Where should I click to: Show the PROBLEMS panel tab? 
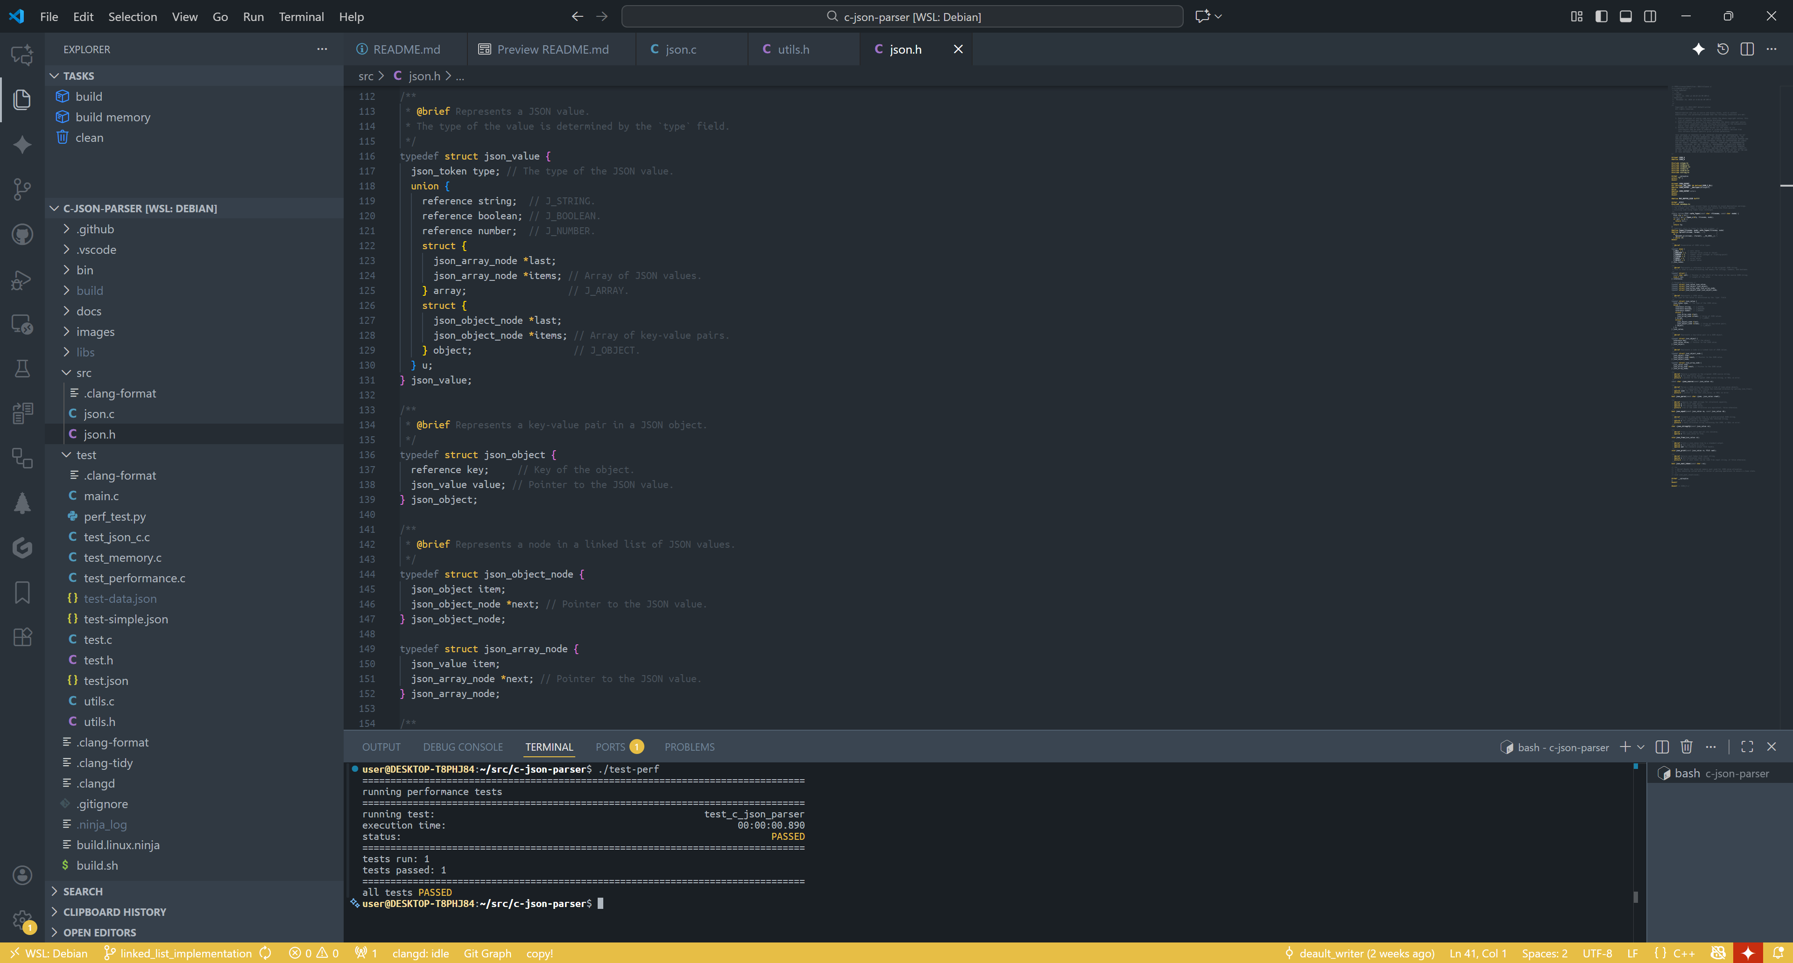(689, 747)
